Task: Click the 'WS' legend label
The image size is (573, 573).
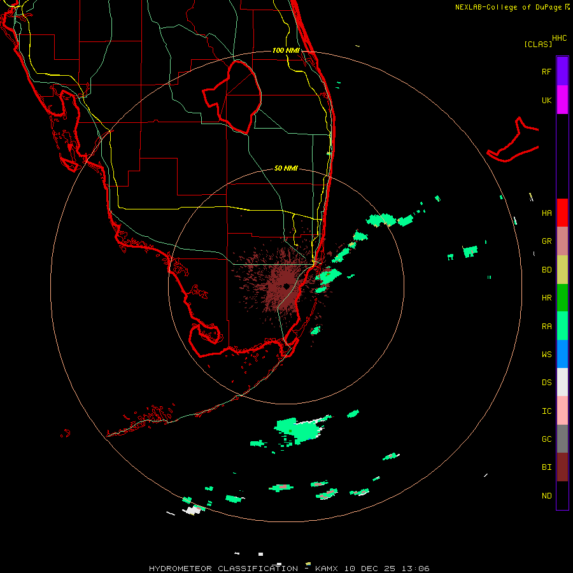Action: [546, 355]
